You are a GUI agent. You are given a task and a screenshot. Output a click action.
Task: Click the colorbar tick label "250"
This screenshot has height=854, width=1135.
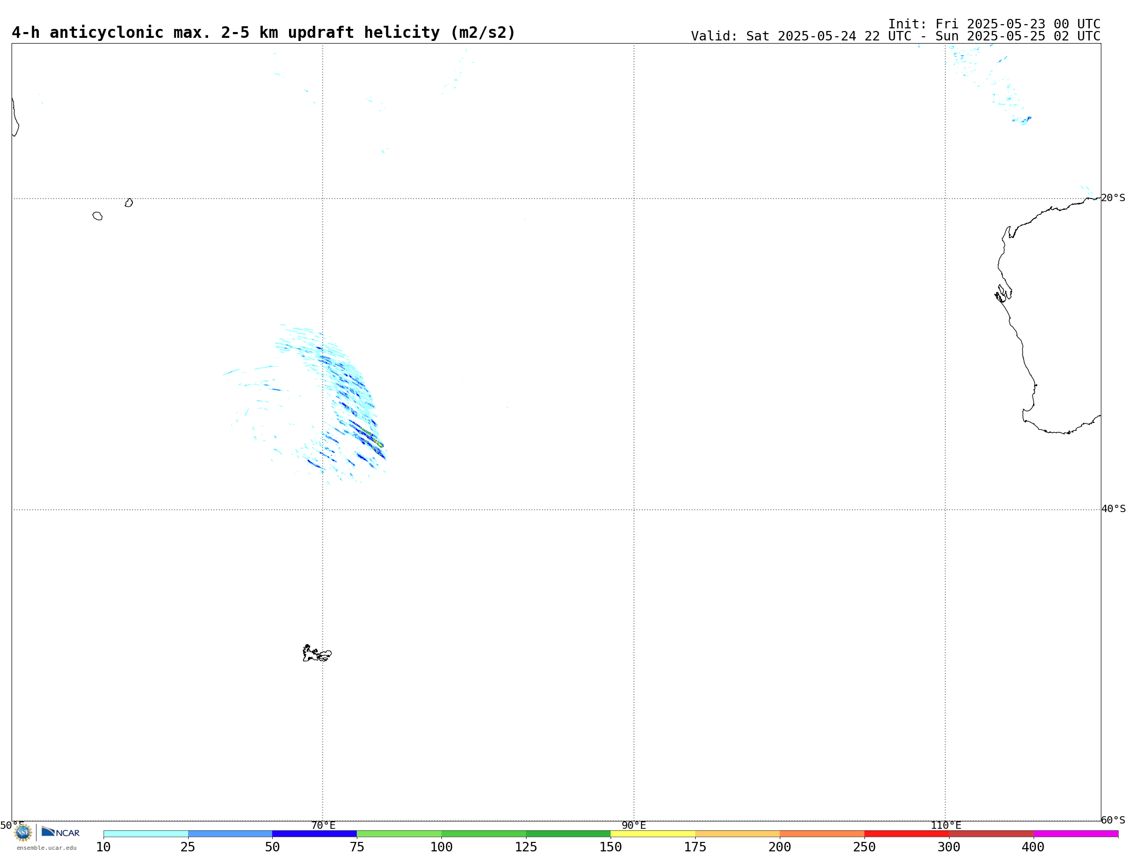(x=864, y=847)
